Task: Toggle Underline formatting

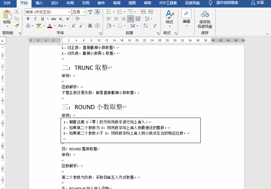Action: [42, 19]
